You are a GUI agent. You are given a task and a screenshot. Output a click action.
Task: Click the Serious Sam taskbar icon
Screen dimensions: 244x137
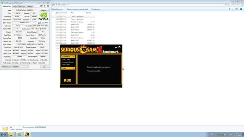pyautogui.click(x=27, y=134)
